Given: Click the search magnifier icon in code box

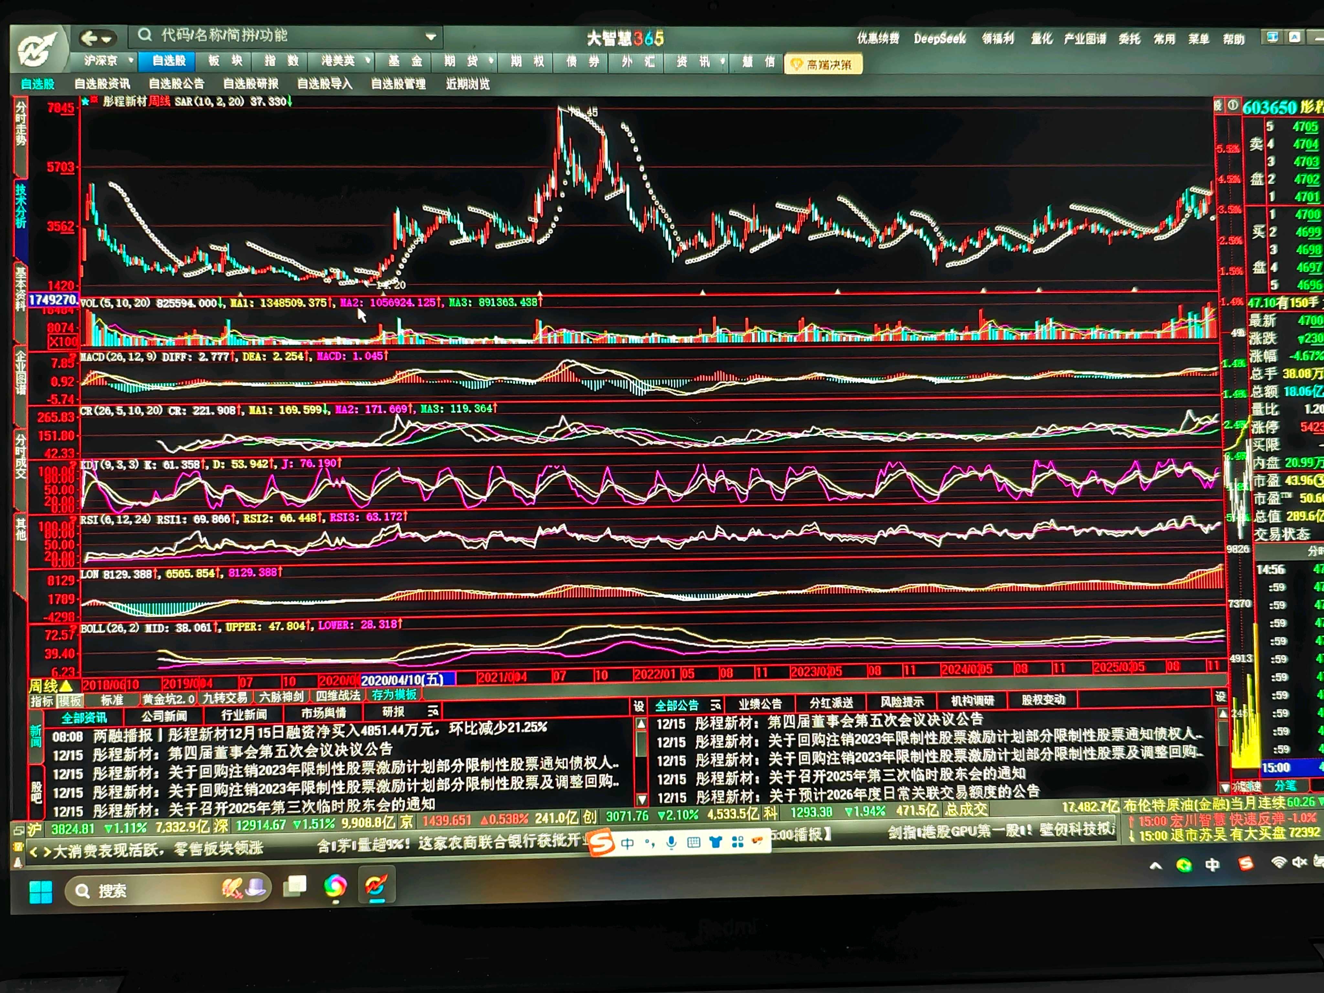Looking at the screenshot, I should pos(145,35).
